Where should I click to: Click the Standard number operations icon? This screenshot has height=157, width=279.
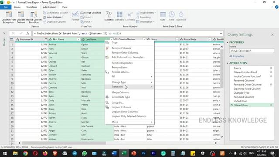[119, 14]
